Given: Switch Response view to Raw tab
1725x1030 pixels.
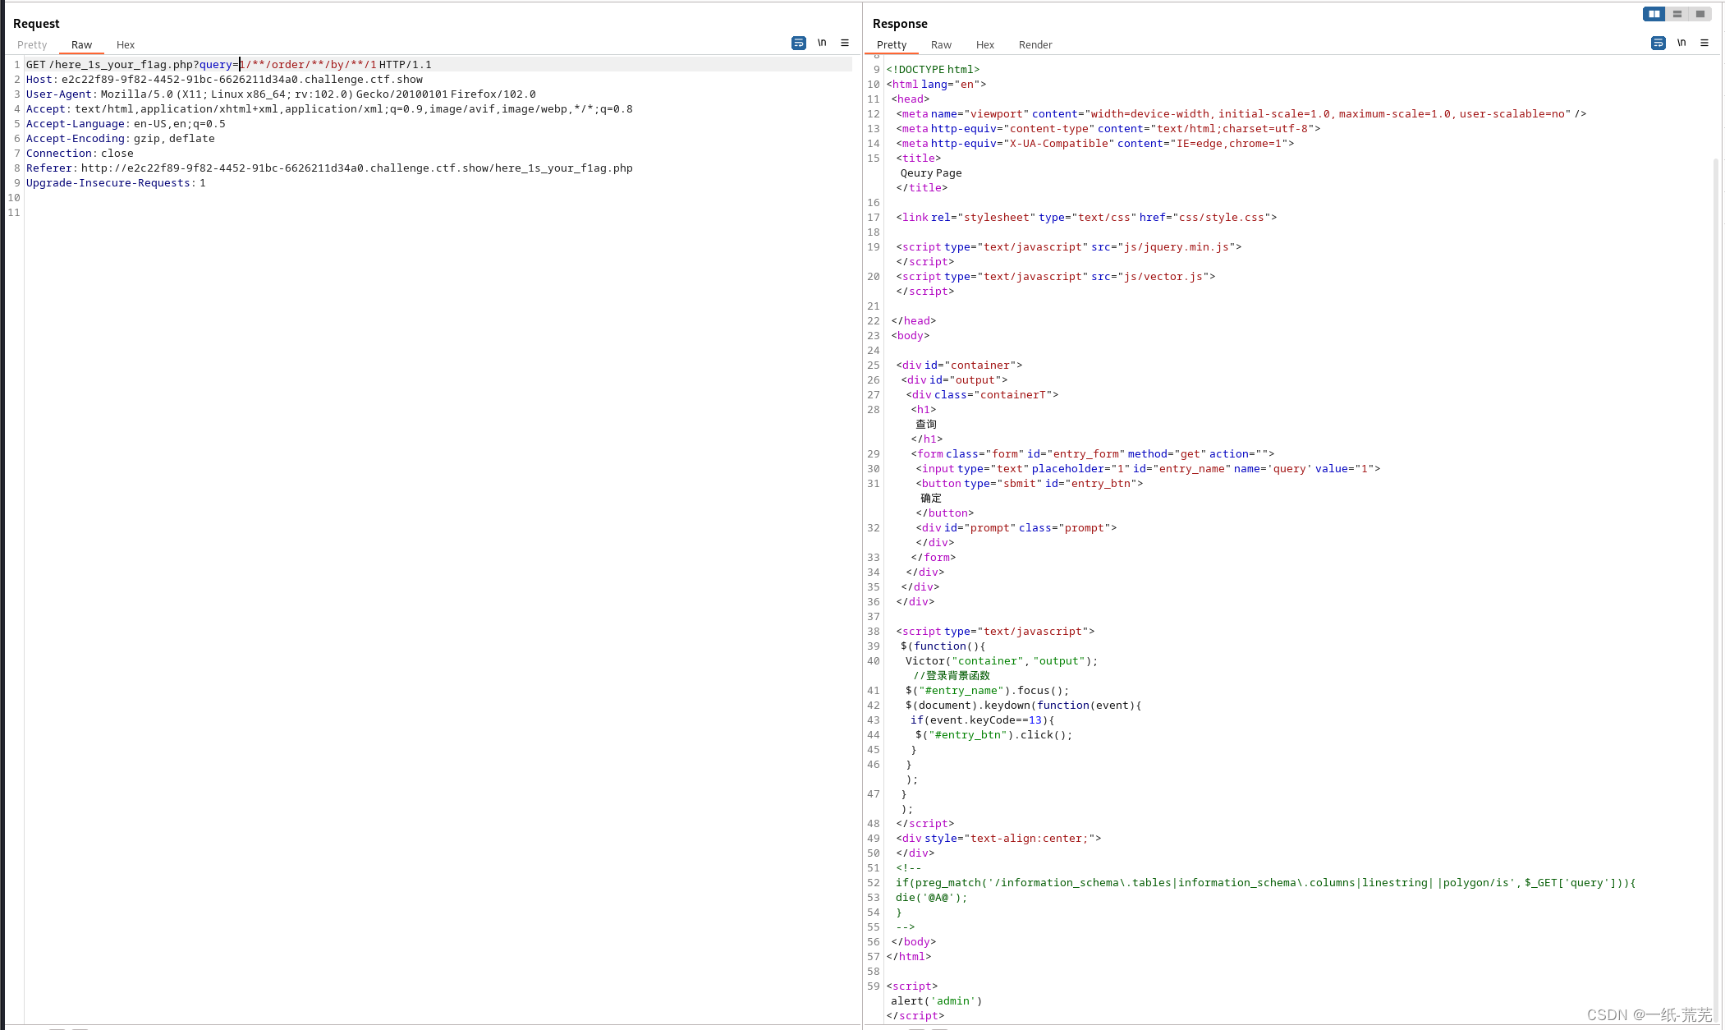Looking at the screenshot, I should 941,45.
